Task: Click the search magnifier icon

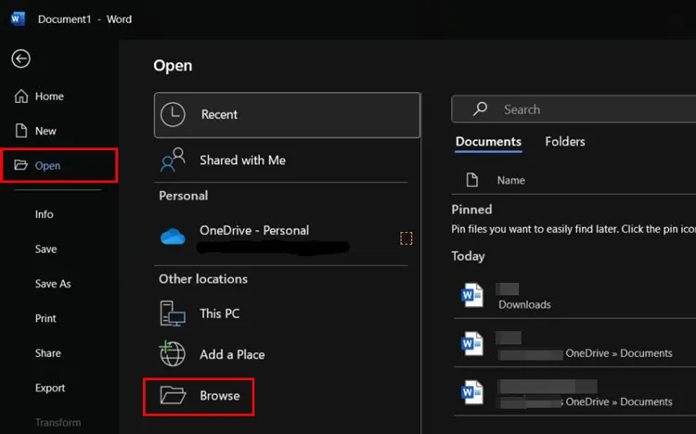Action: (480, 108)
